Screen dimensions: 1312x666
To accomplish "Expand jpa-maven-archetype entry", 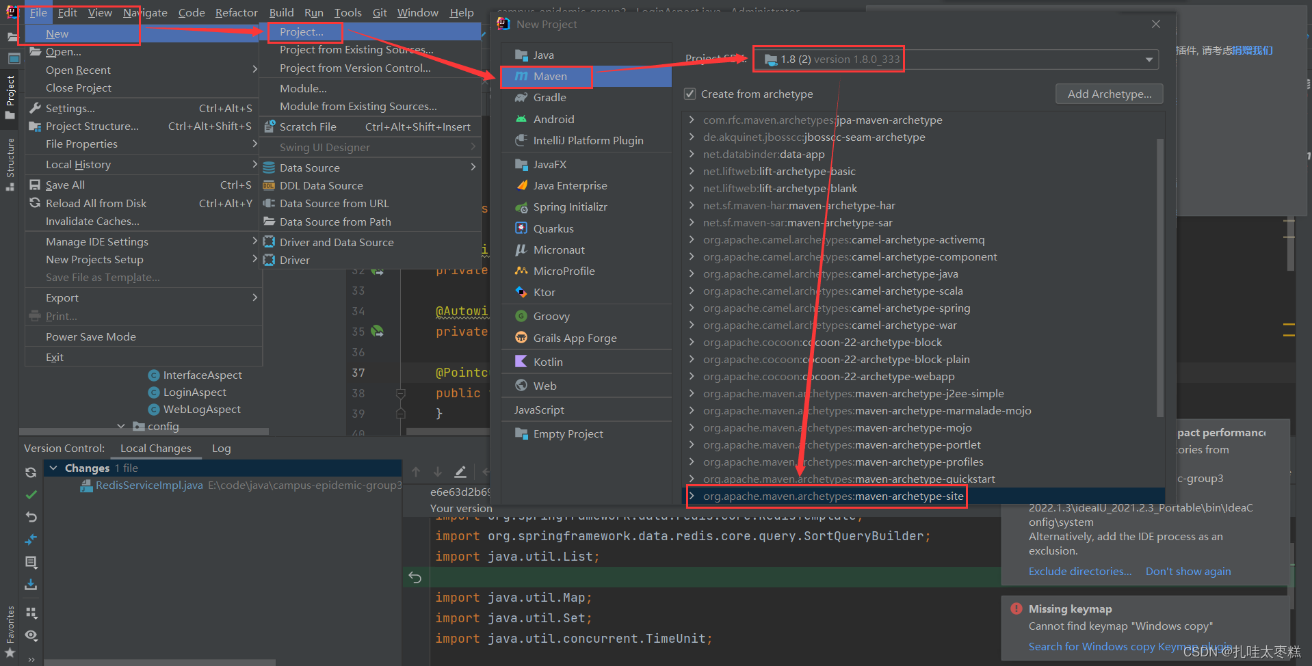I will [692, 120].
